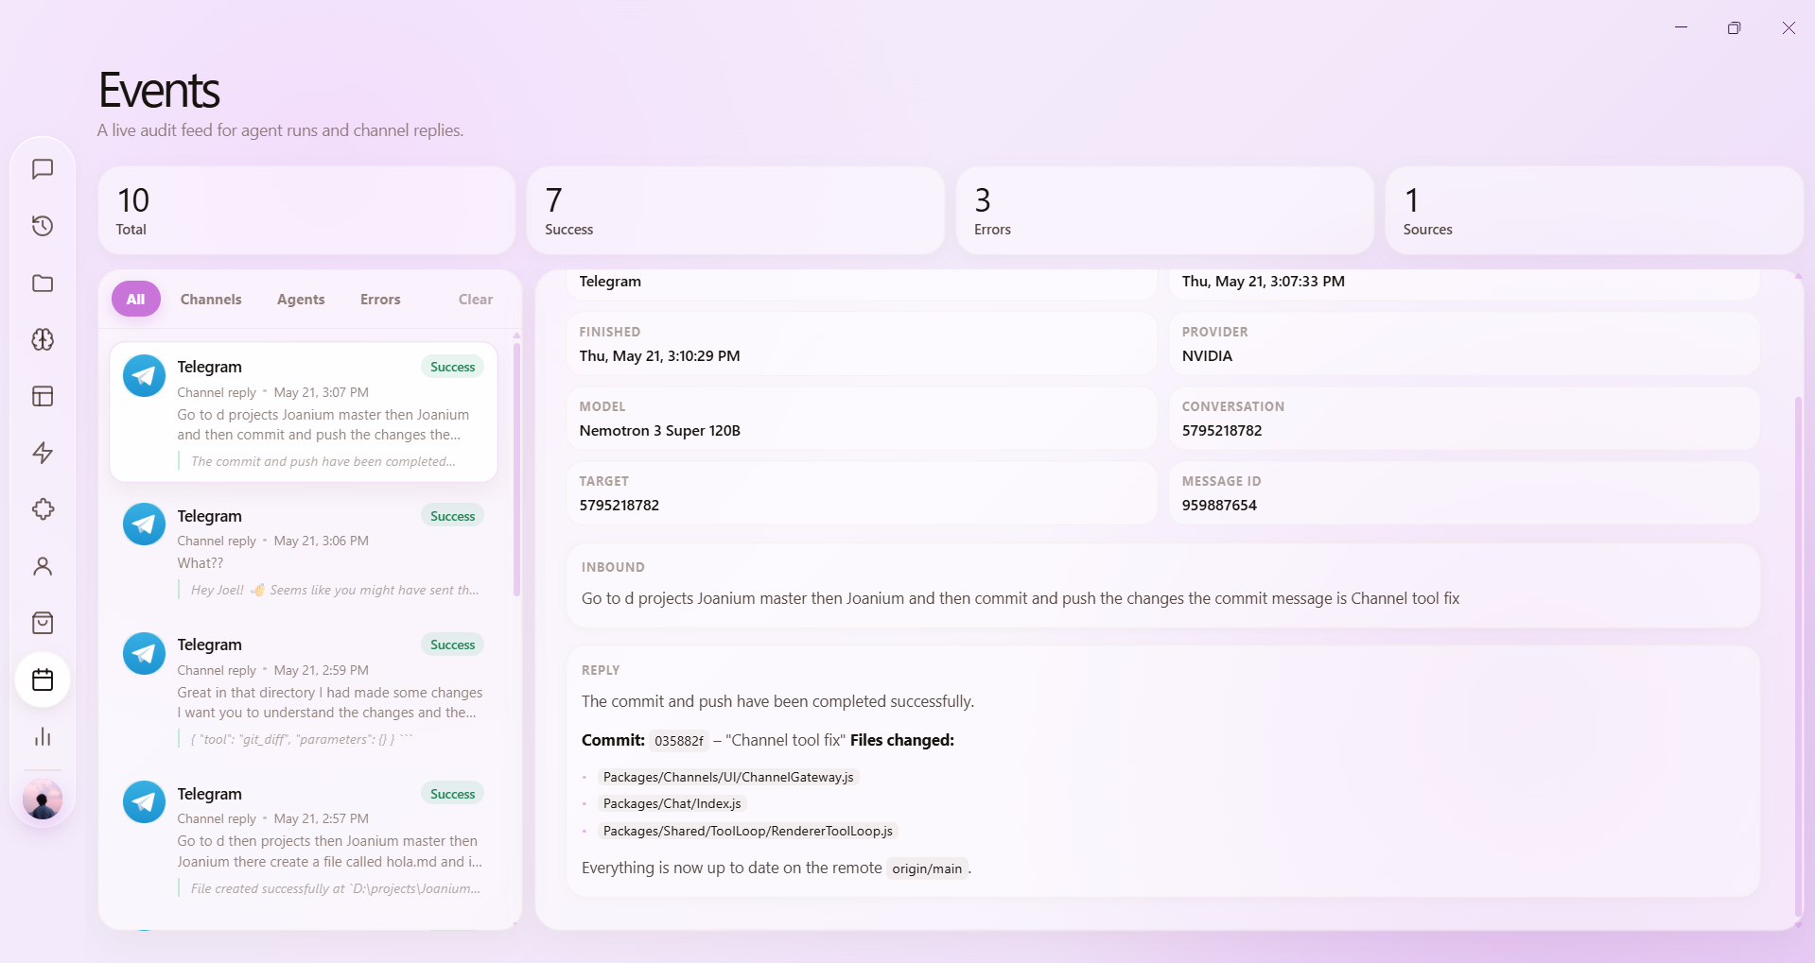Image resolution: width=1815 pixels, height=963 pixels.
Task: Open the Telegram event about creating hola.md
Action: [x=304, y=839]
